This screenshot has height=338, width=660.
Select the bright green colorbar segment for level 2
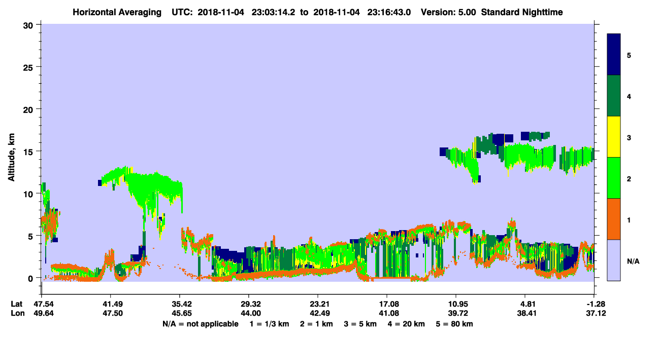(614, 178)
